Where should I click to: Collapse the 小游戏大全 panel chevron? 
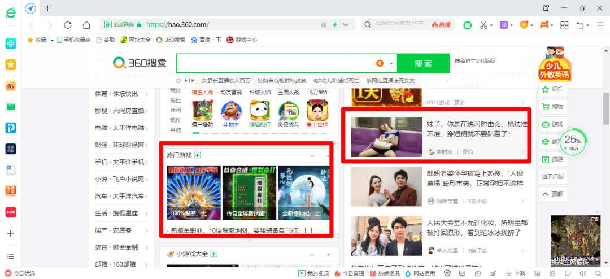point(312,254)
